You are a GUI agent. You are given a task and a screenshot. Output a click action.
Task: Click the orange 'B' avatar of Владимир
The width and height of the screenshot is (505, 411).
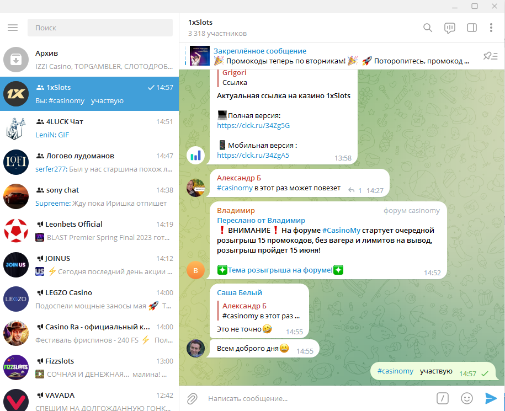coord(195,270)
